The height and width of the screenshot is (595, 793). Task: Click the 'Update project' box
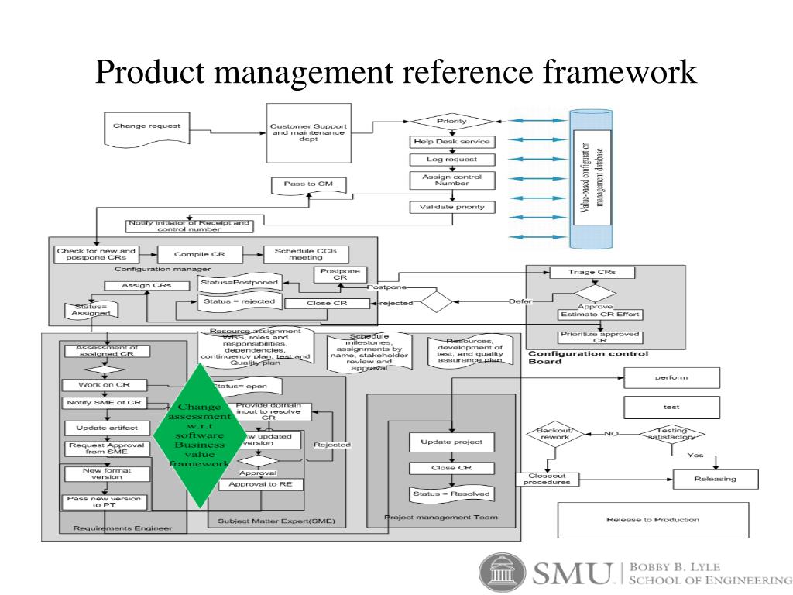(x=451, y=442)
